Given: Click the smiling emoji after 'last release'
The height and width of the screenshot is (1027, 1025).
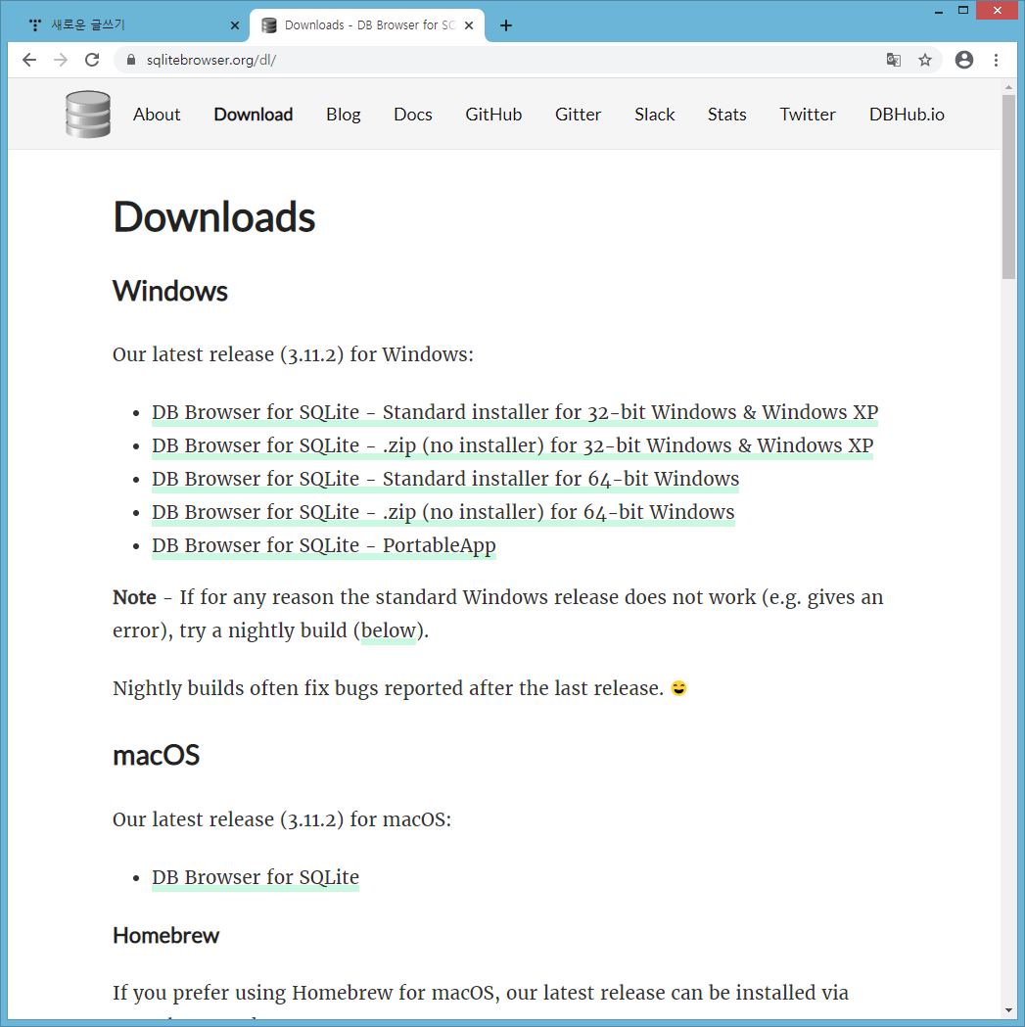Looking at the screenshot, I should point(679,688).
